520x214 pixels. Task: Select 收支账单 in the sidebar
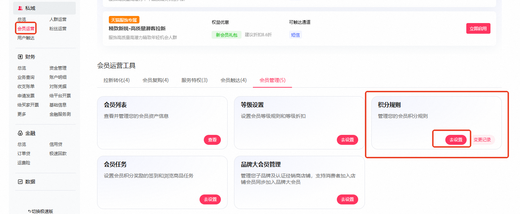coord(26,87)
